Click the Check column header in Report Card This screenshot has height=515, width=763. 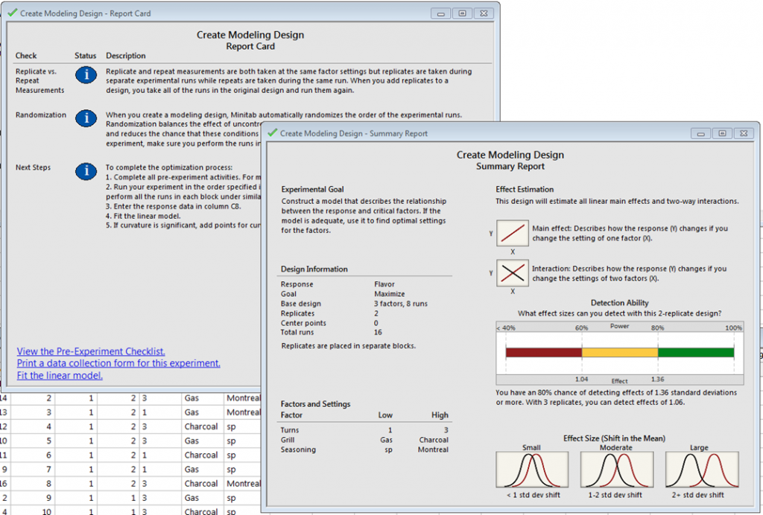tap(26, 55)
